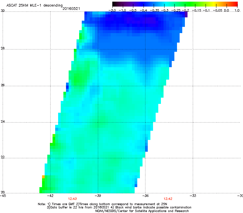
Task: Click the -0.05 colorbar label
Action: pyautogui.click(x=218, y=10)
